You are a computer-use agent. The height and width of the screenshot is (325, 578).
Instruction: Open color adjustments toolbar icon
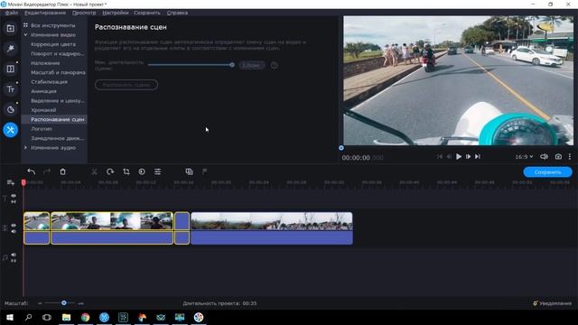coord(142,172)
